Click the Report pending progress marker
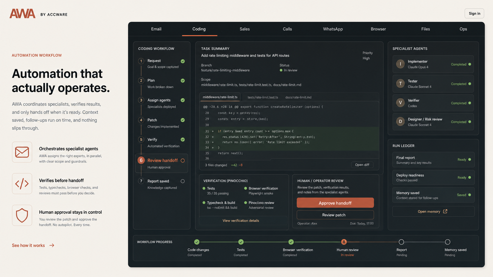Viewport: 493px width, 277px height. 401,242
